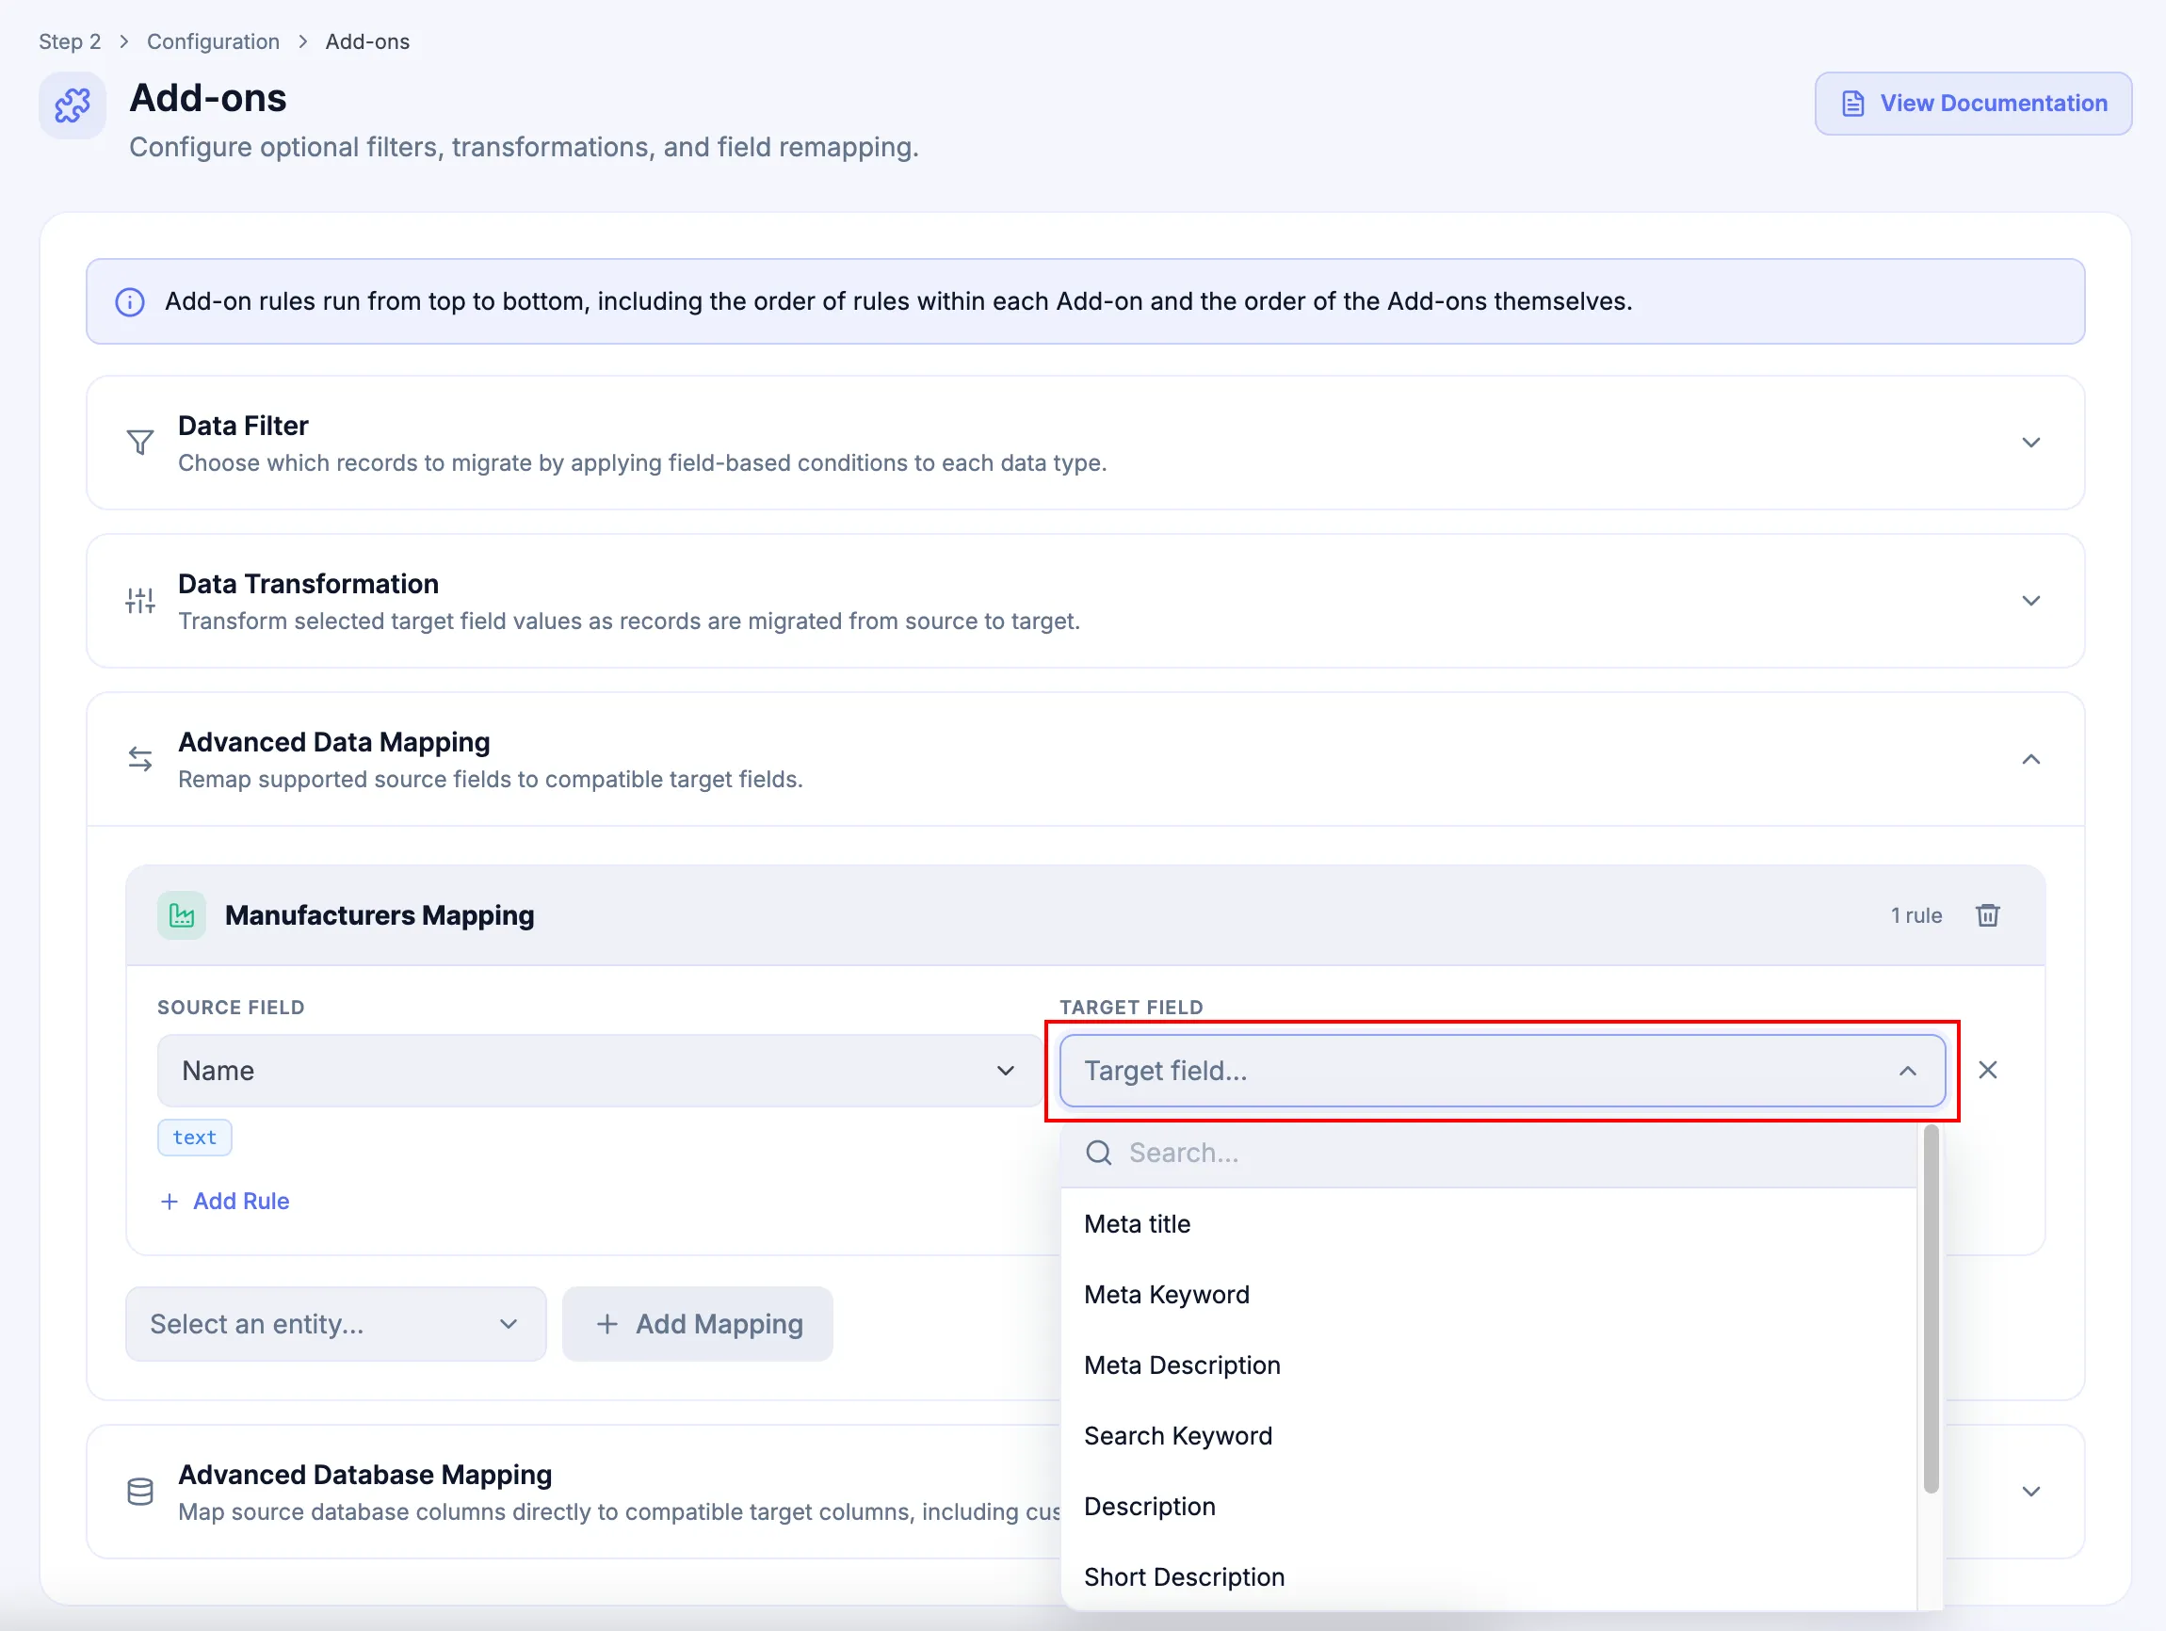The width and height of the screenshot is (2166, 1631).
Task: Remove the Name rule with X icon
Action: click(x=1988, y=1070)
